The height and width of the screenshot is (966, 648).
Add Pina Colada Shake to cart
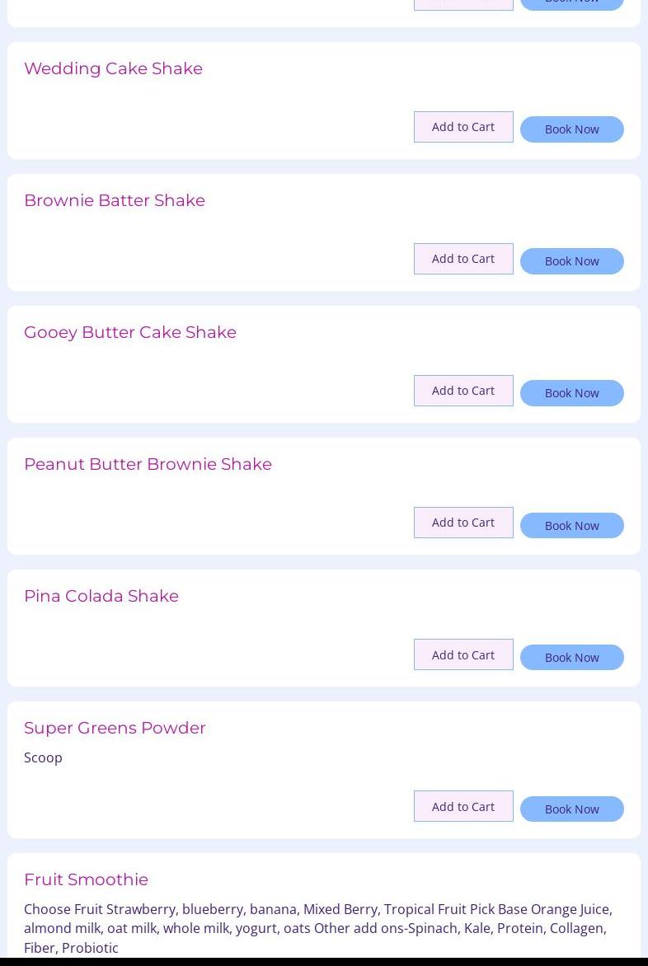tap(463, 654)
